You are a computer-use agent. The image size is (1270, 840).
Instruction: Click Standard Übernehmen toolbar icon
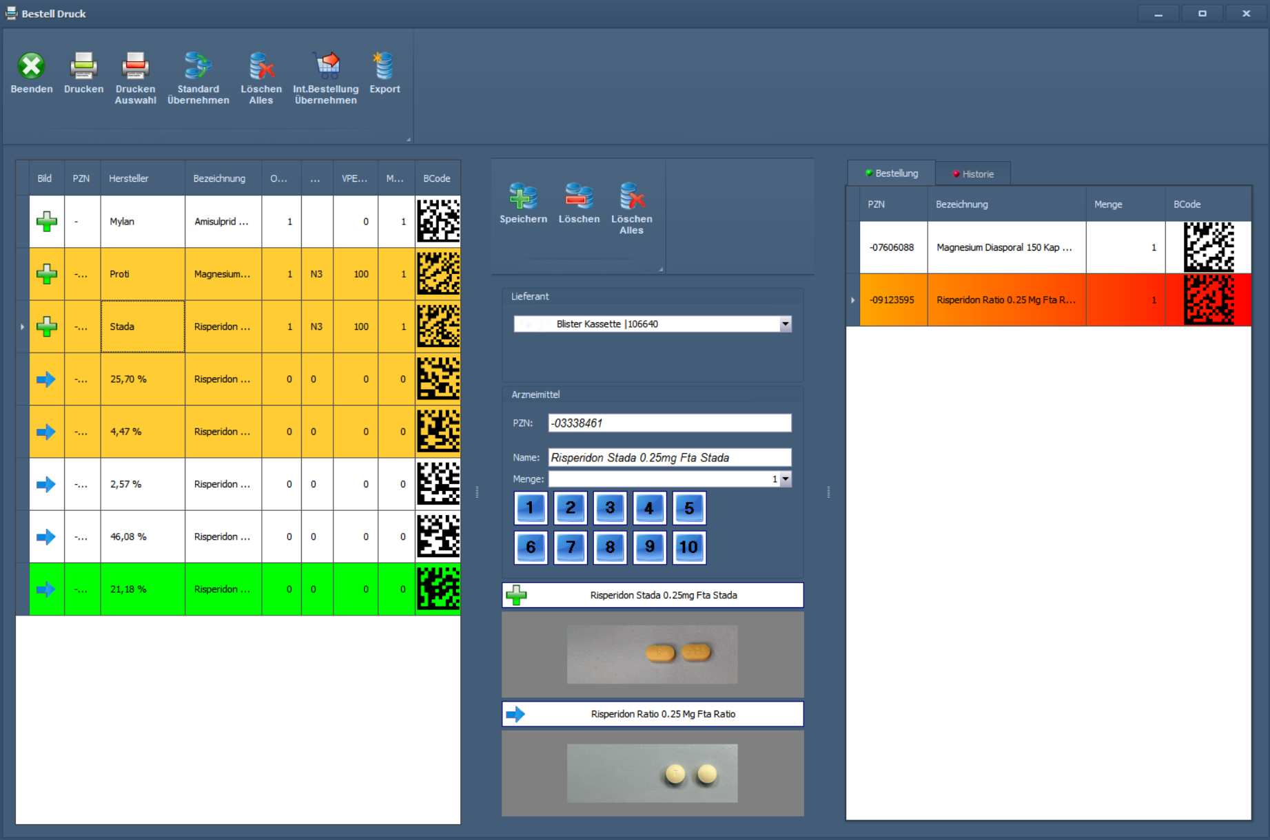(x=198, y=67)
